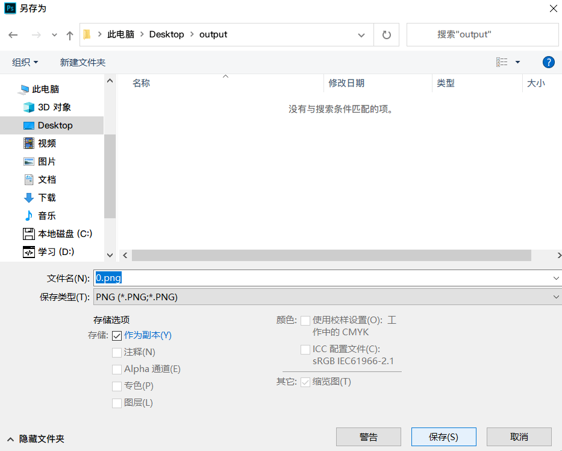
Task: Click the back navigation arrow
Action: (13, 35)
